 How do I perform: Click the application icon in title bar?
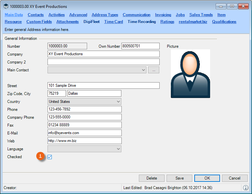click(6, 6)
